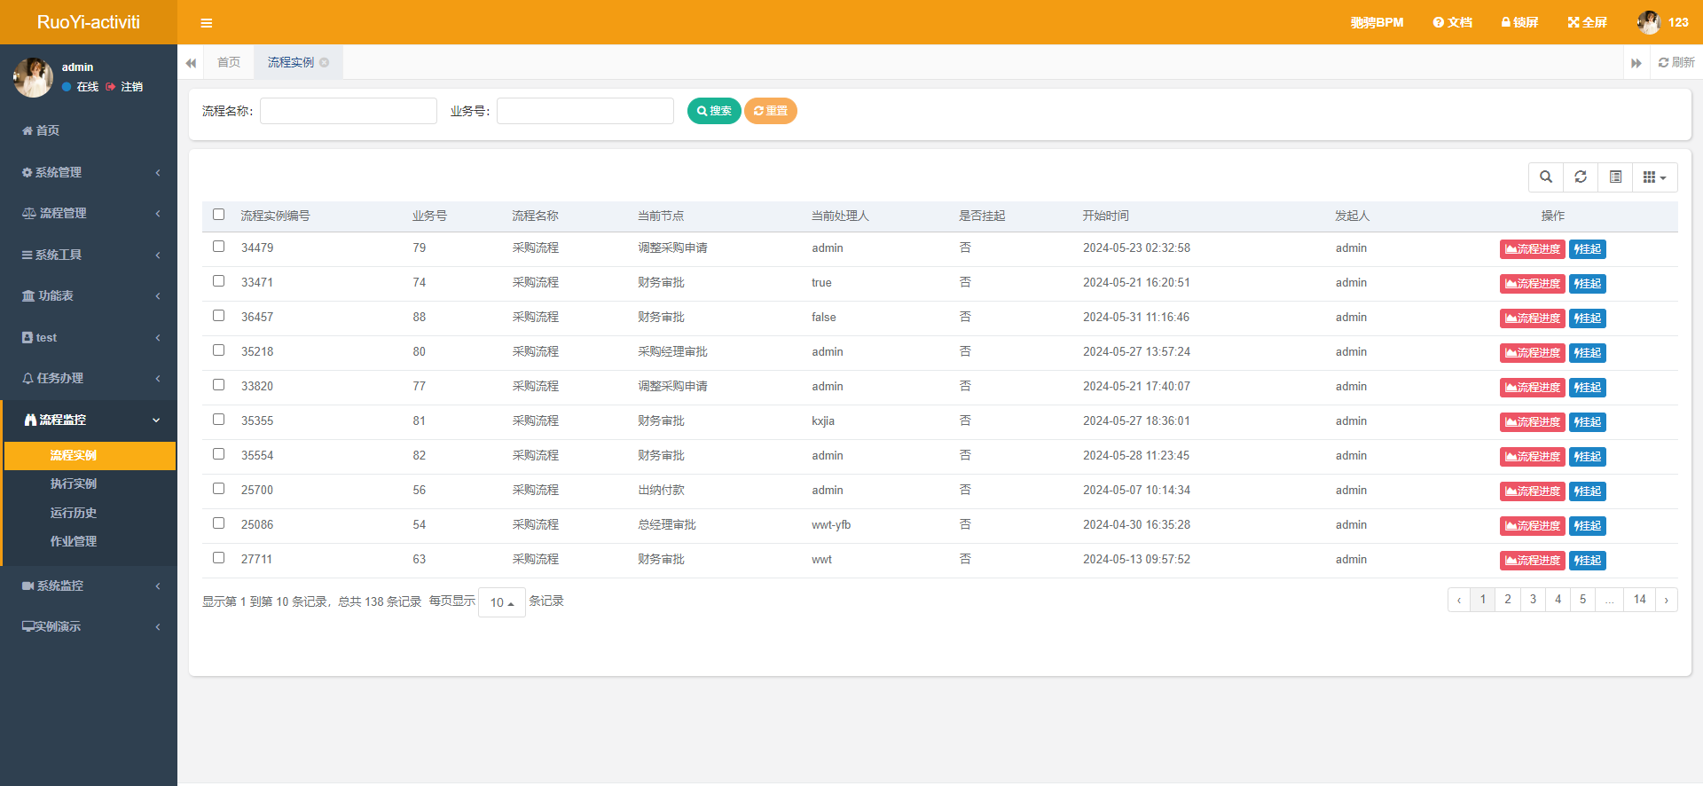Click the table search icon button

[x=1546, y=177]
